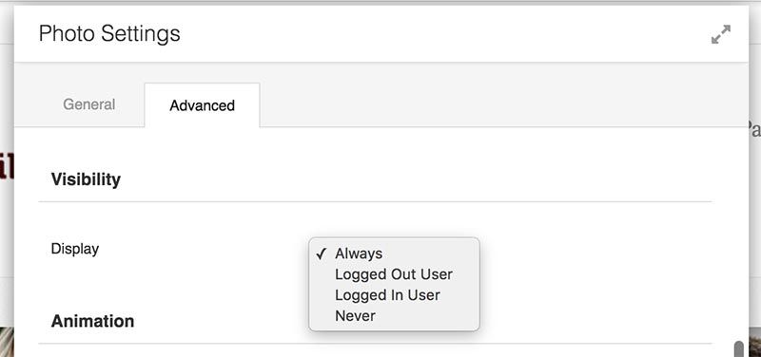Screen dimensions: 761x357
Task: Click the dark red page heading behind the panel's left edge
Action: pos(7,165)
